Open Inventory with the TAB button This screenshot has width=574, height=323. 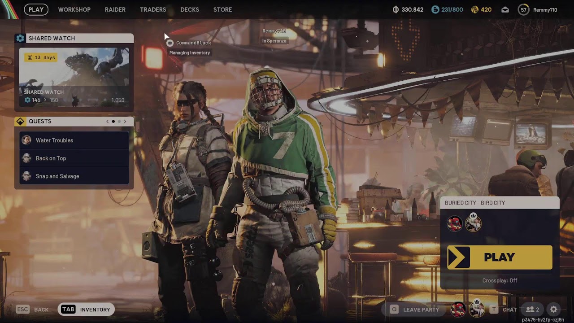[x=86, y=310]
